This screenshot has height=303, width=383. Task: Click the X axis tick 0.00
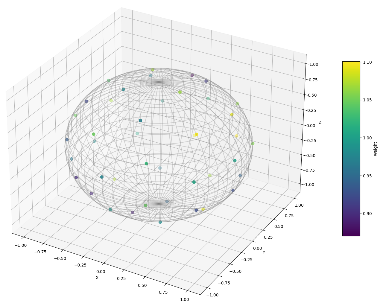101,272
